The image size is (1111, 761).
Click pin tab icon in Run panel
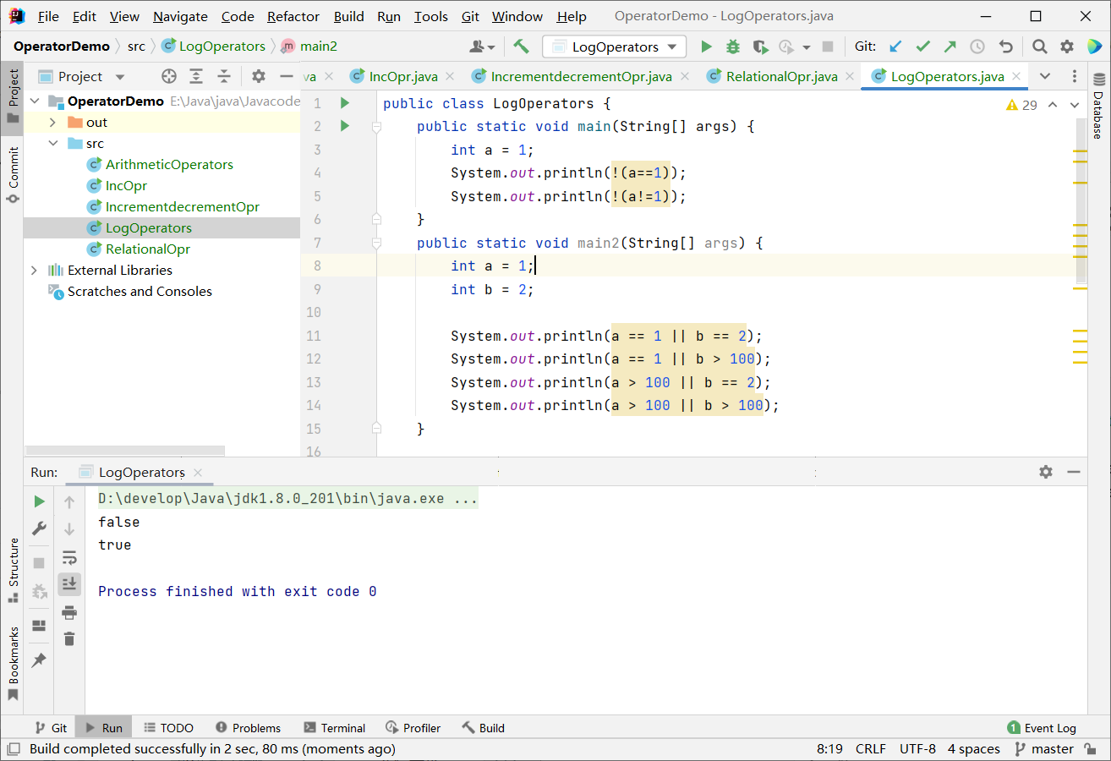point(39,660)
